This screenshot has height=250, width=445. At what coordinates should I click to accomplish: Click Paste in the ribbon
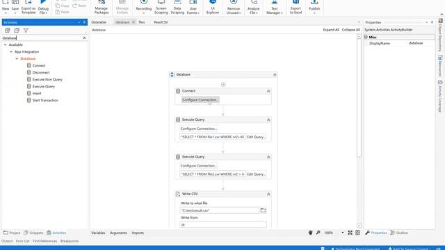[63, 12]
